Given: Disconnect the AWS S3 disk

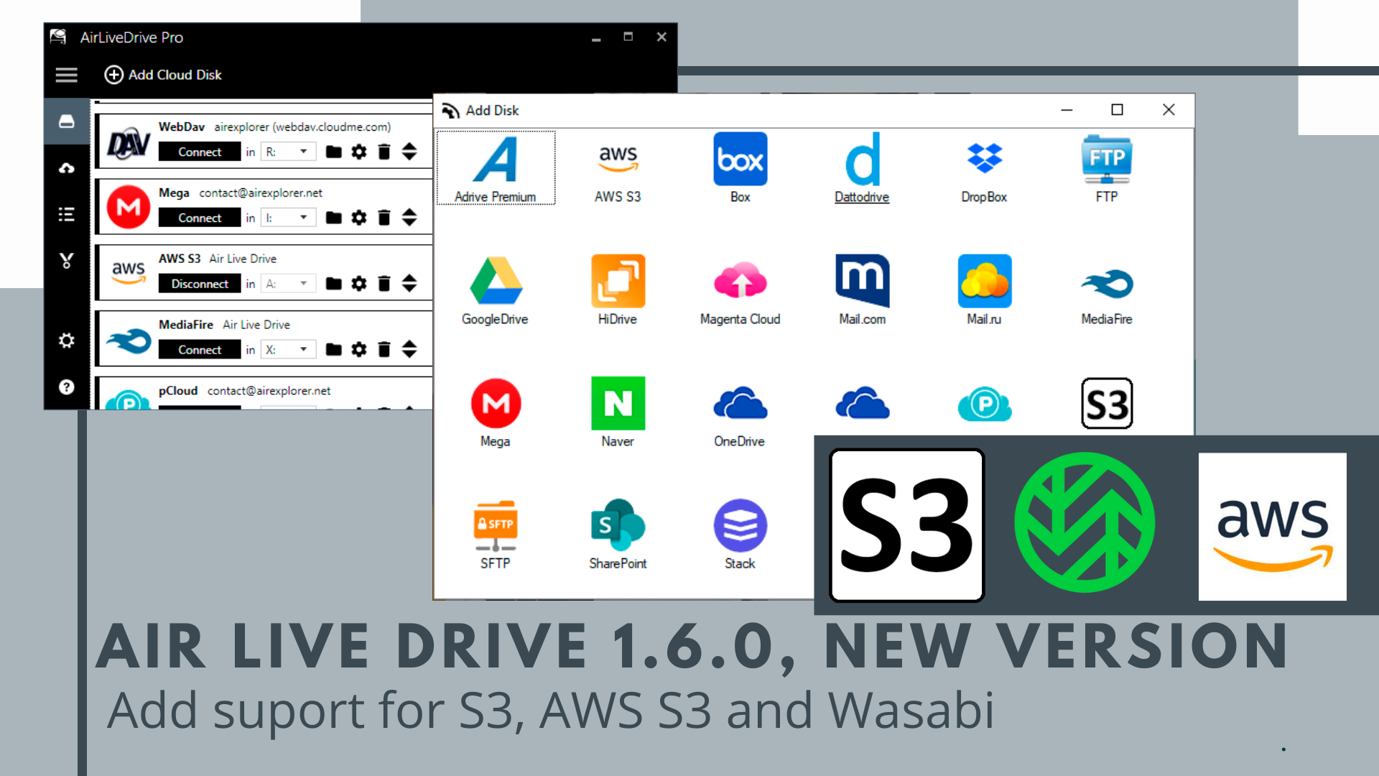Looking at the screenshot, I should 200,284.
